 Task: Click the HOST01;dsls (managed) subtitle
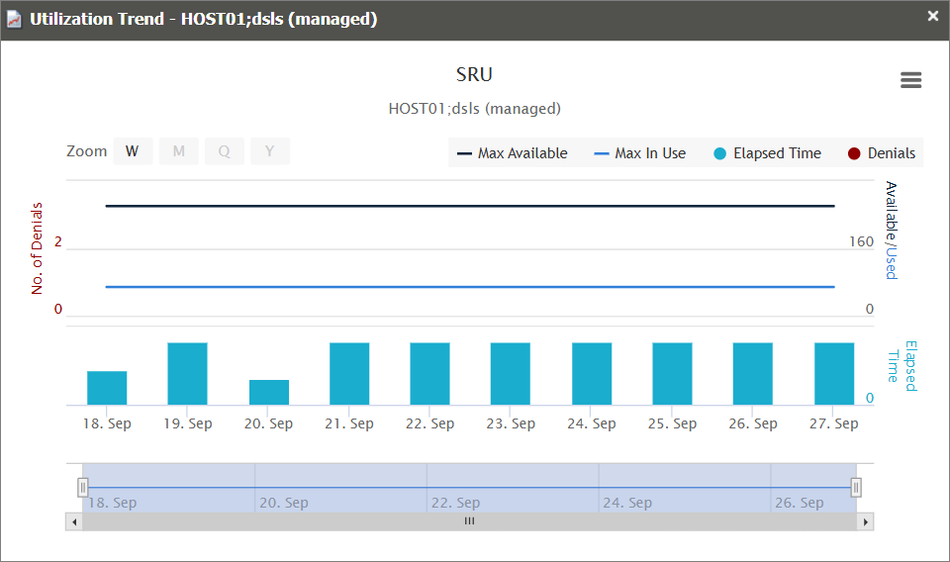(474, 109)
